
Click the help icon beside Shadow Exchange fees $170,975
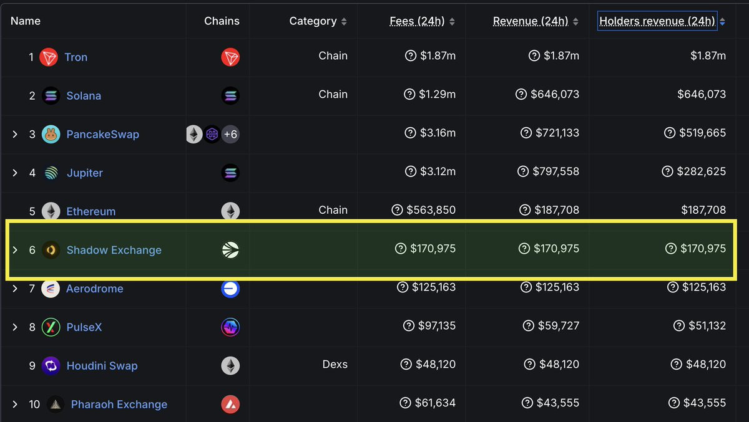coord(401,249)
